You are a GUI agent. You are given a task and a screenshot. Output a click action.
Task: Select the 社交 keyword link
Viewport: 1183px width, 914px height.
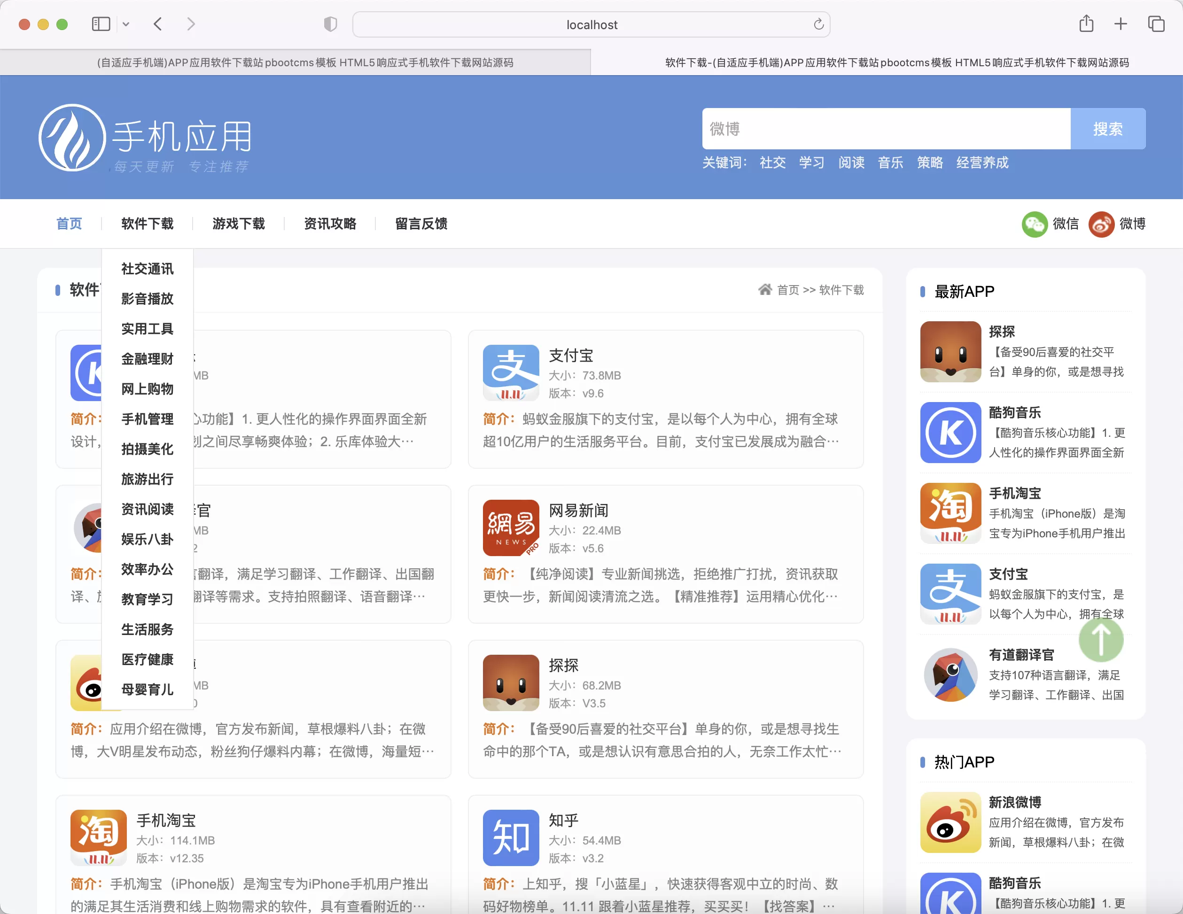(x=772, y=163)
